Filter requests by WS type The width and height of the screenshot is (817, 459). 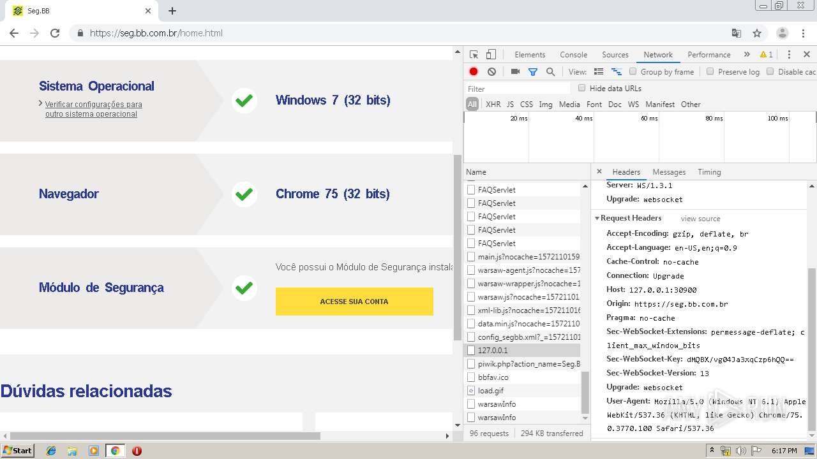coord(633,105)
